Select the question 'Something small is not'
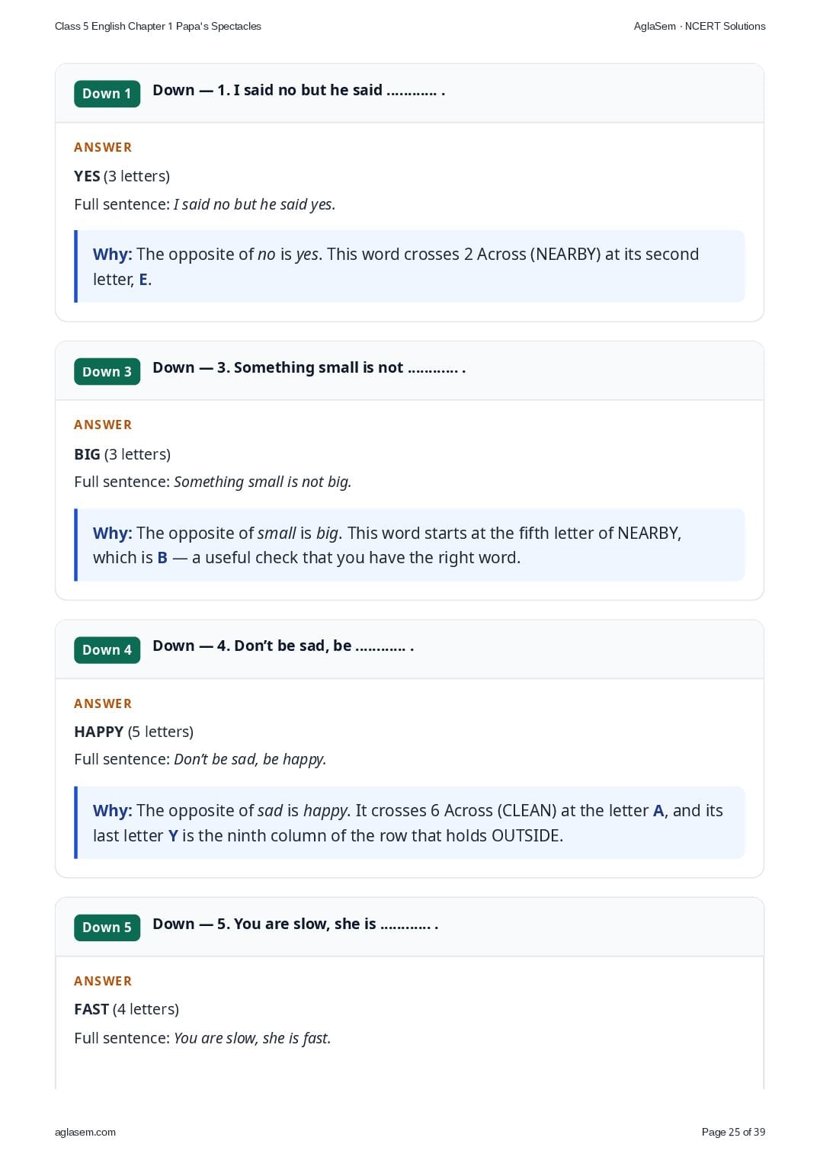The width and height of the screenshot is (820, 1160). click(309, 368)
